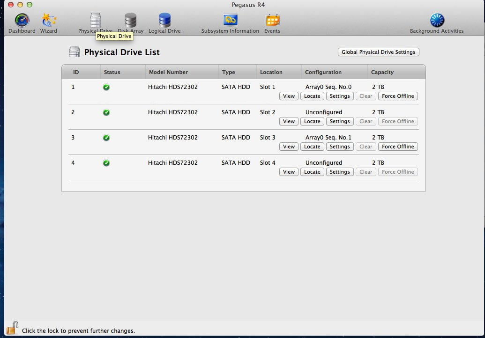The height and width of the screenshot is (338, 485).
Task: Click the Physical Drive tooltip
Action: 114,36
